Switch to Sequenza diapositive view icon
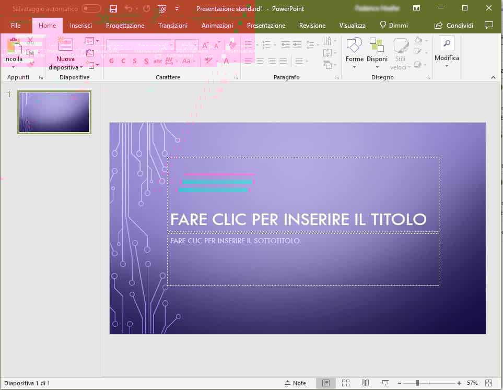This screenshot has width=503, height=390. 345,383
